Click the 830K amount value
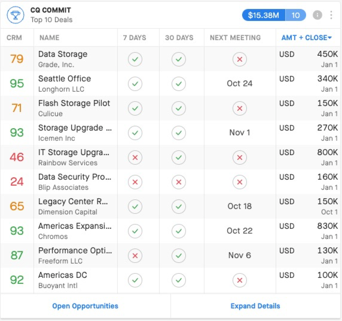The width and height of the screenshot is (342, 321). coord(328,226)
